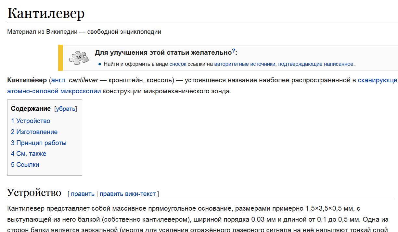The height and width of the screenshot is (232, 398).
Task: Follow the 'подтверждающие написанное' link
Action: tap(316, 64)
